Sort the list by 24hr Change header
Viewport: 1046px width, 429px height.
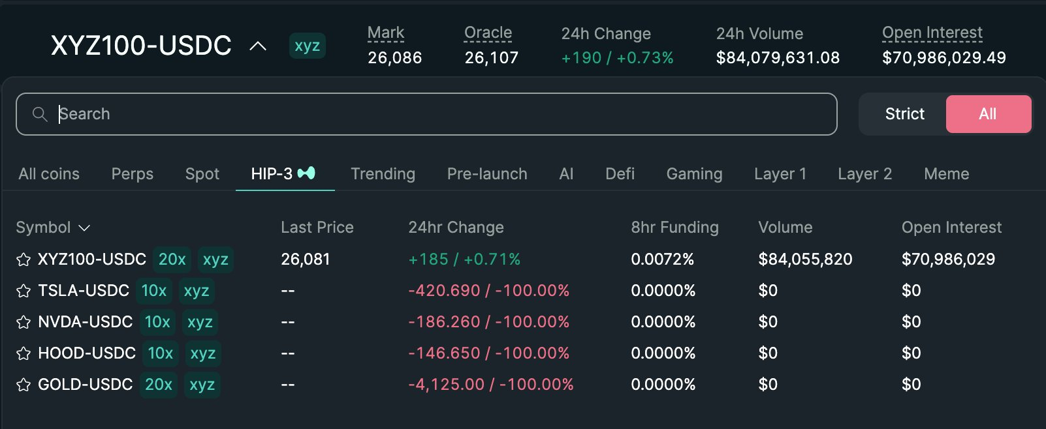click(456, 228)
